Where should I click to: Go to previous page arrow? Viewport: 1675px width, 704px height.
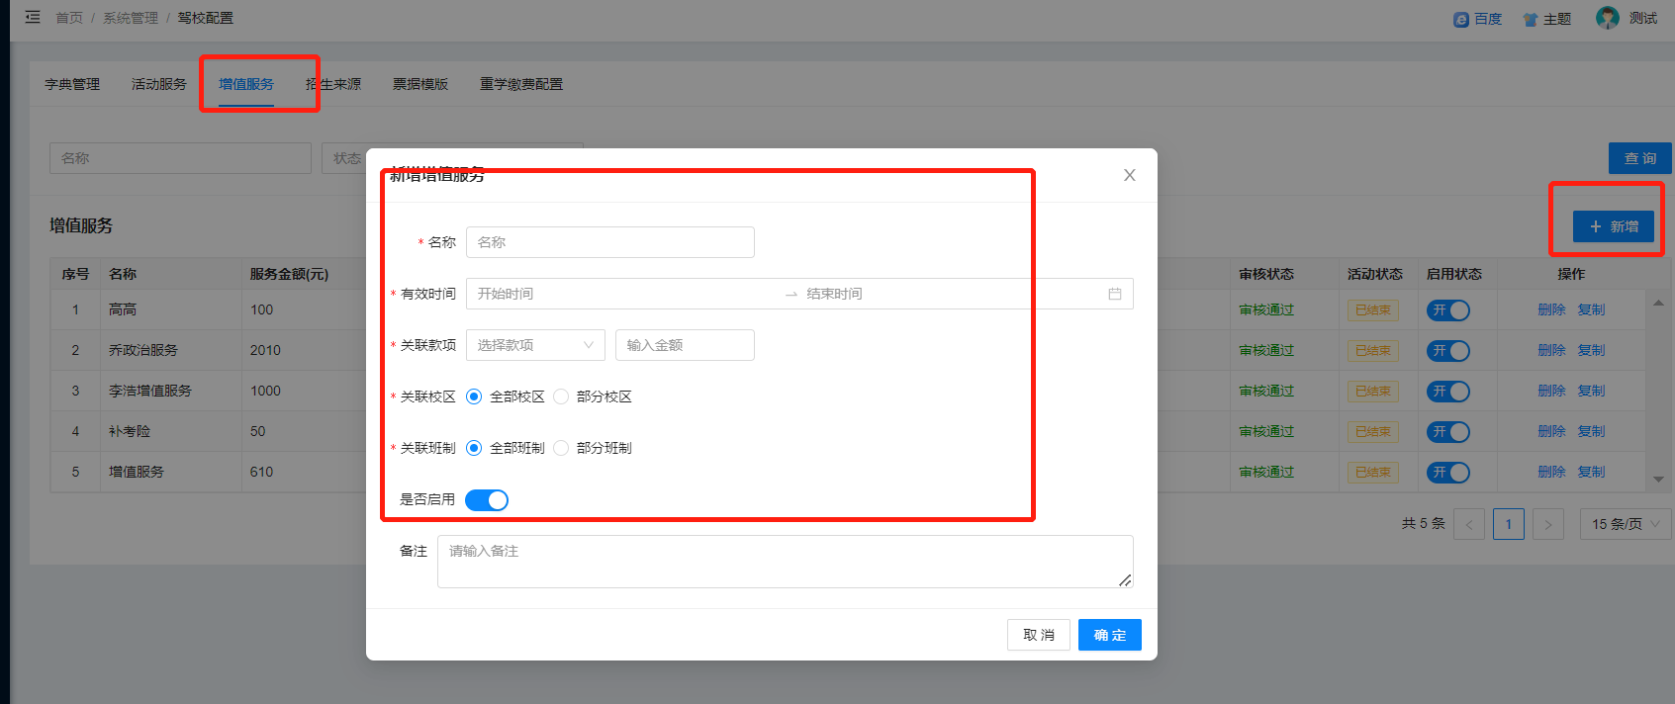1469,524
